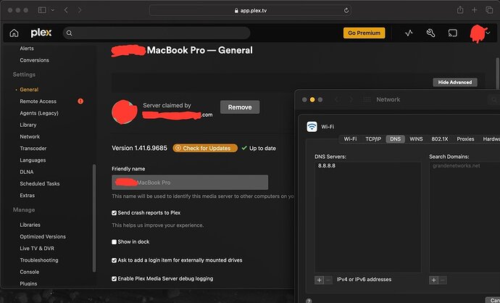Toggle Show in dock checkbox
The width and height of the screenshot is (500, 303).
click(x=114, y=242)
